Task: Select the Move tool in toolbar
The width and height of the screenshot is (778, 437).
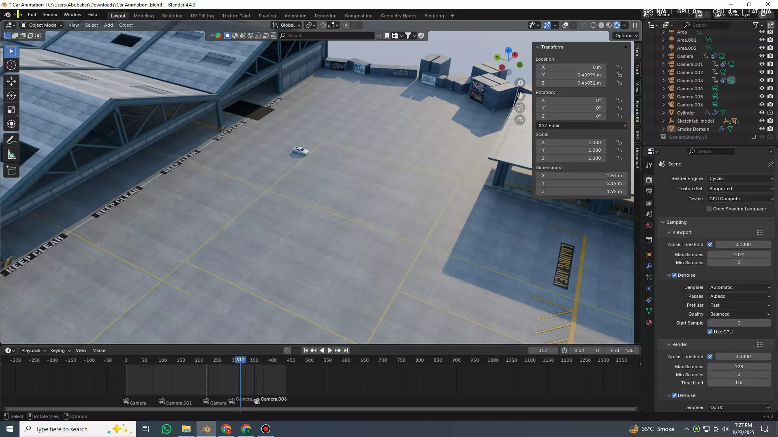Action: pyautogui.click(x=11, y=81)
